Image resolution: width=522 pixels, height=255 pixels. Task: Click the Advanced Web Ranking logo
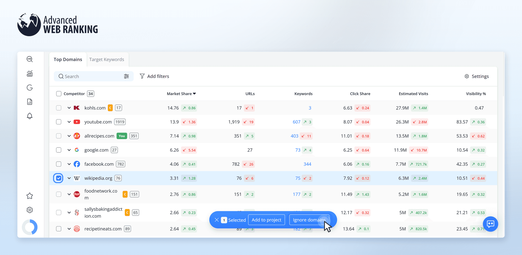[x=58, y=24]
